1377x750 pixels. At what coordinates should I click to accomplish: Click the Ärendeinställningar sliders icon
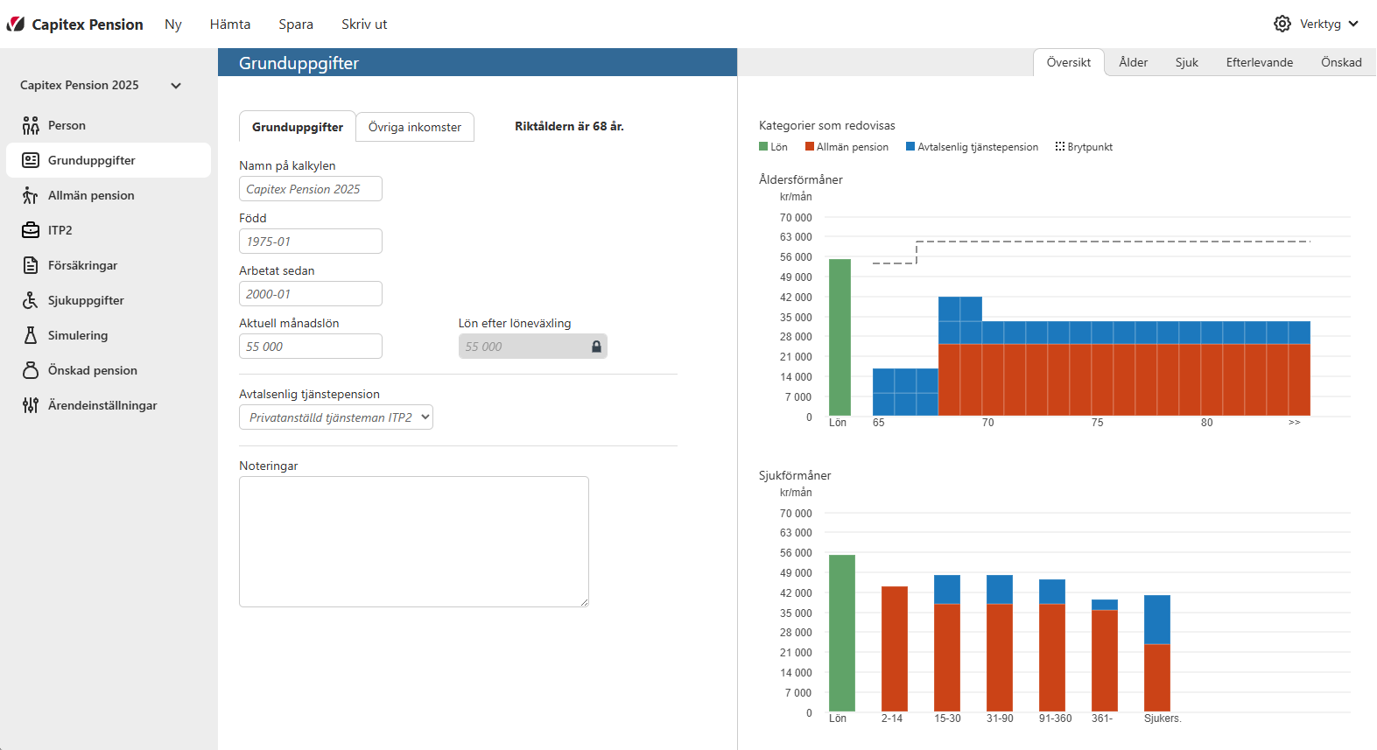point(31,405)
